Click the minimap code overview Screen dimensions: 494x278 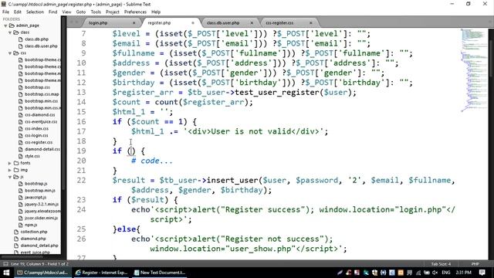pyautogui.click(x=473, y=70)
